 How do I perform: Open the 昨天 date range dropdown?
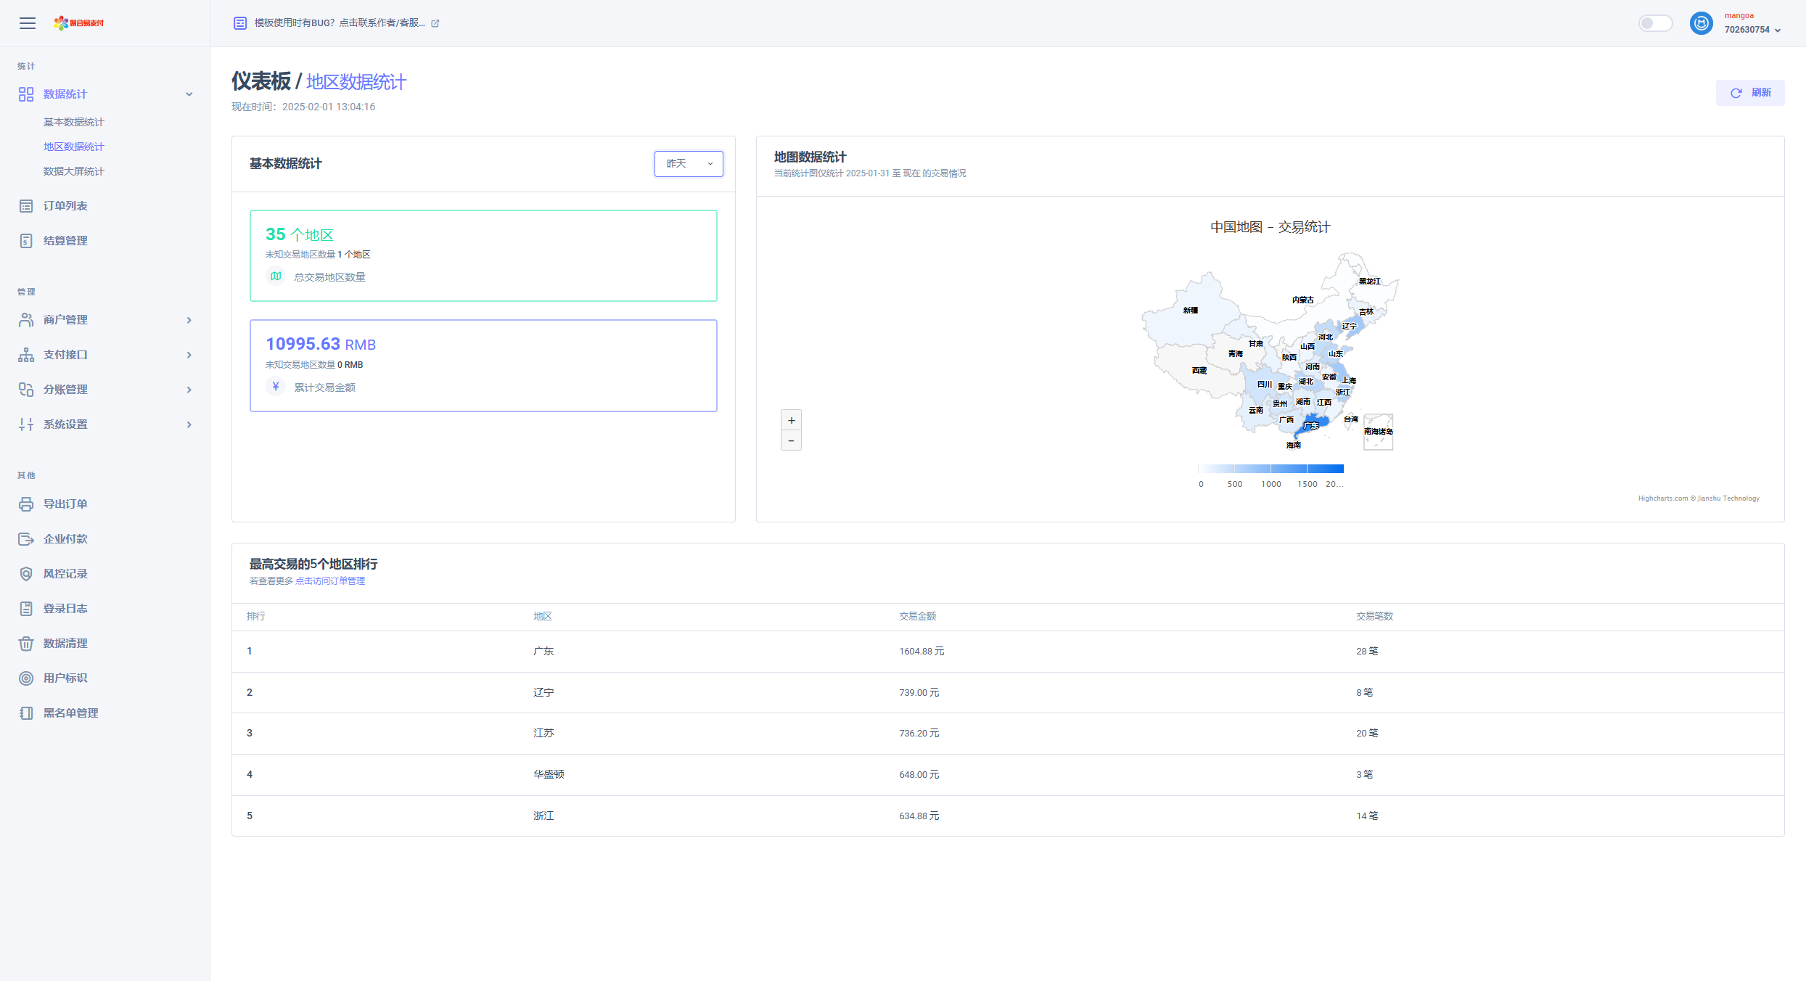coord(688,164)
